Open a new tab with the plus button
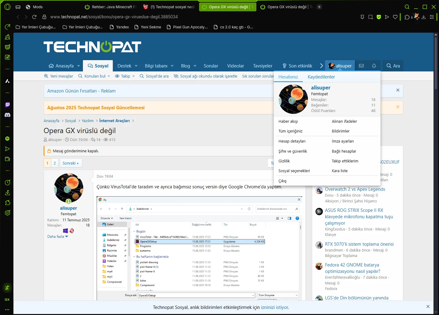 pos(319,7)
